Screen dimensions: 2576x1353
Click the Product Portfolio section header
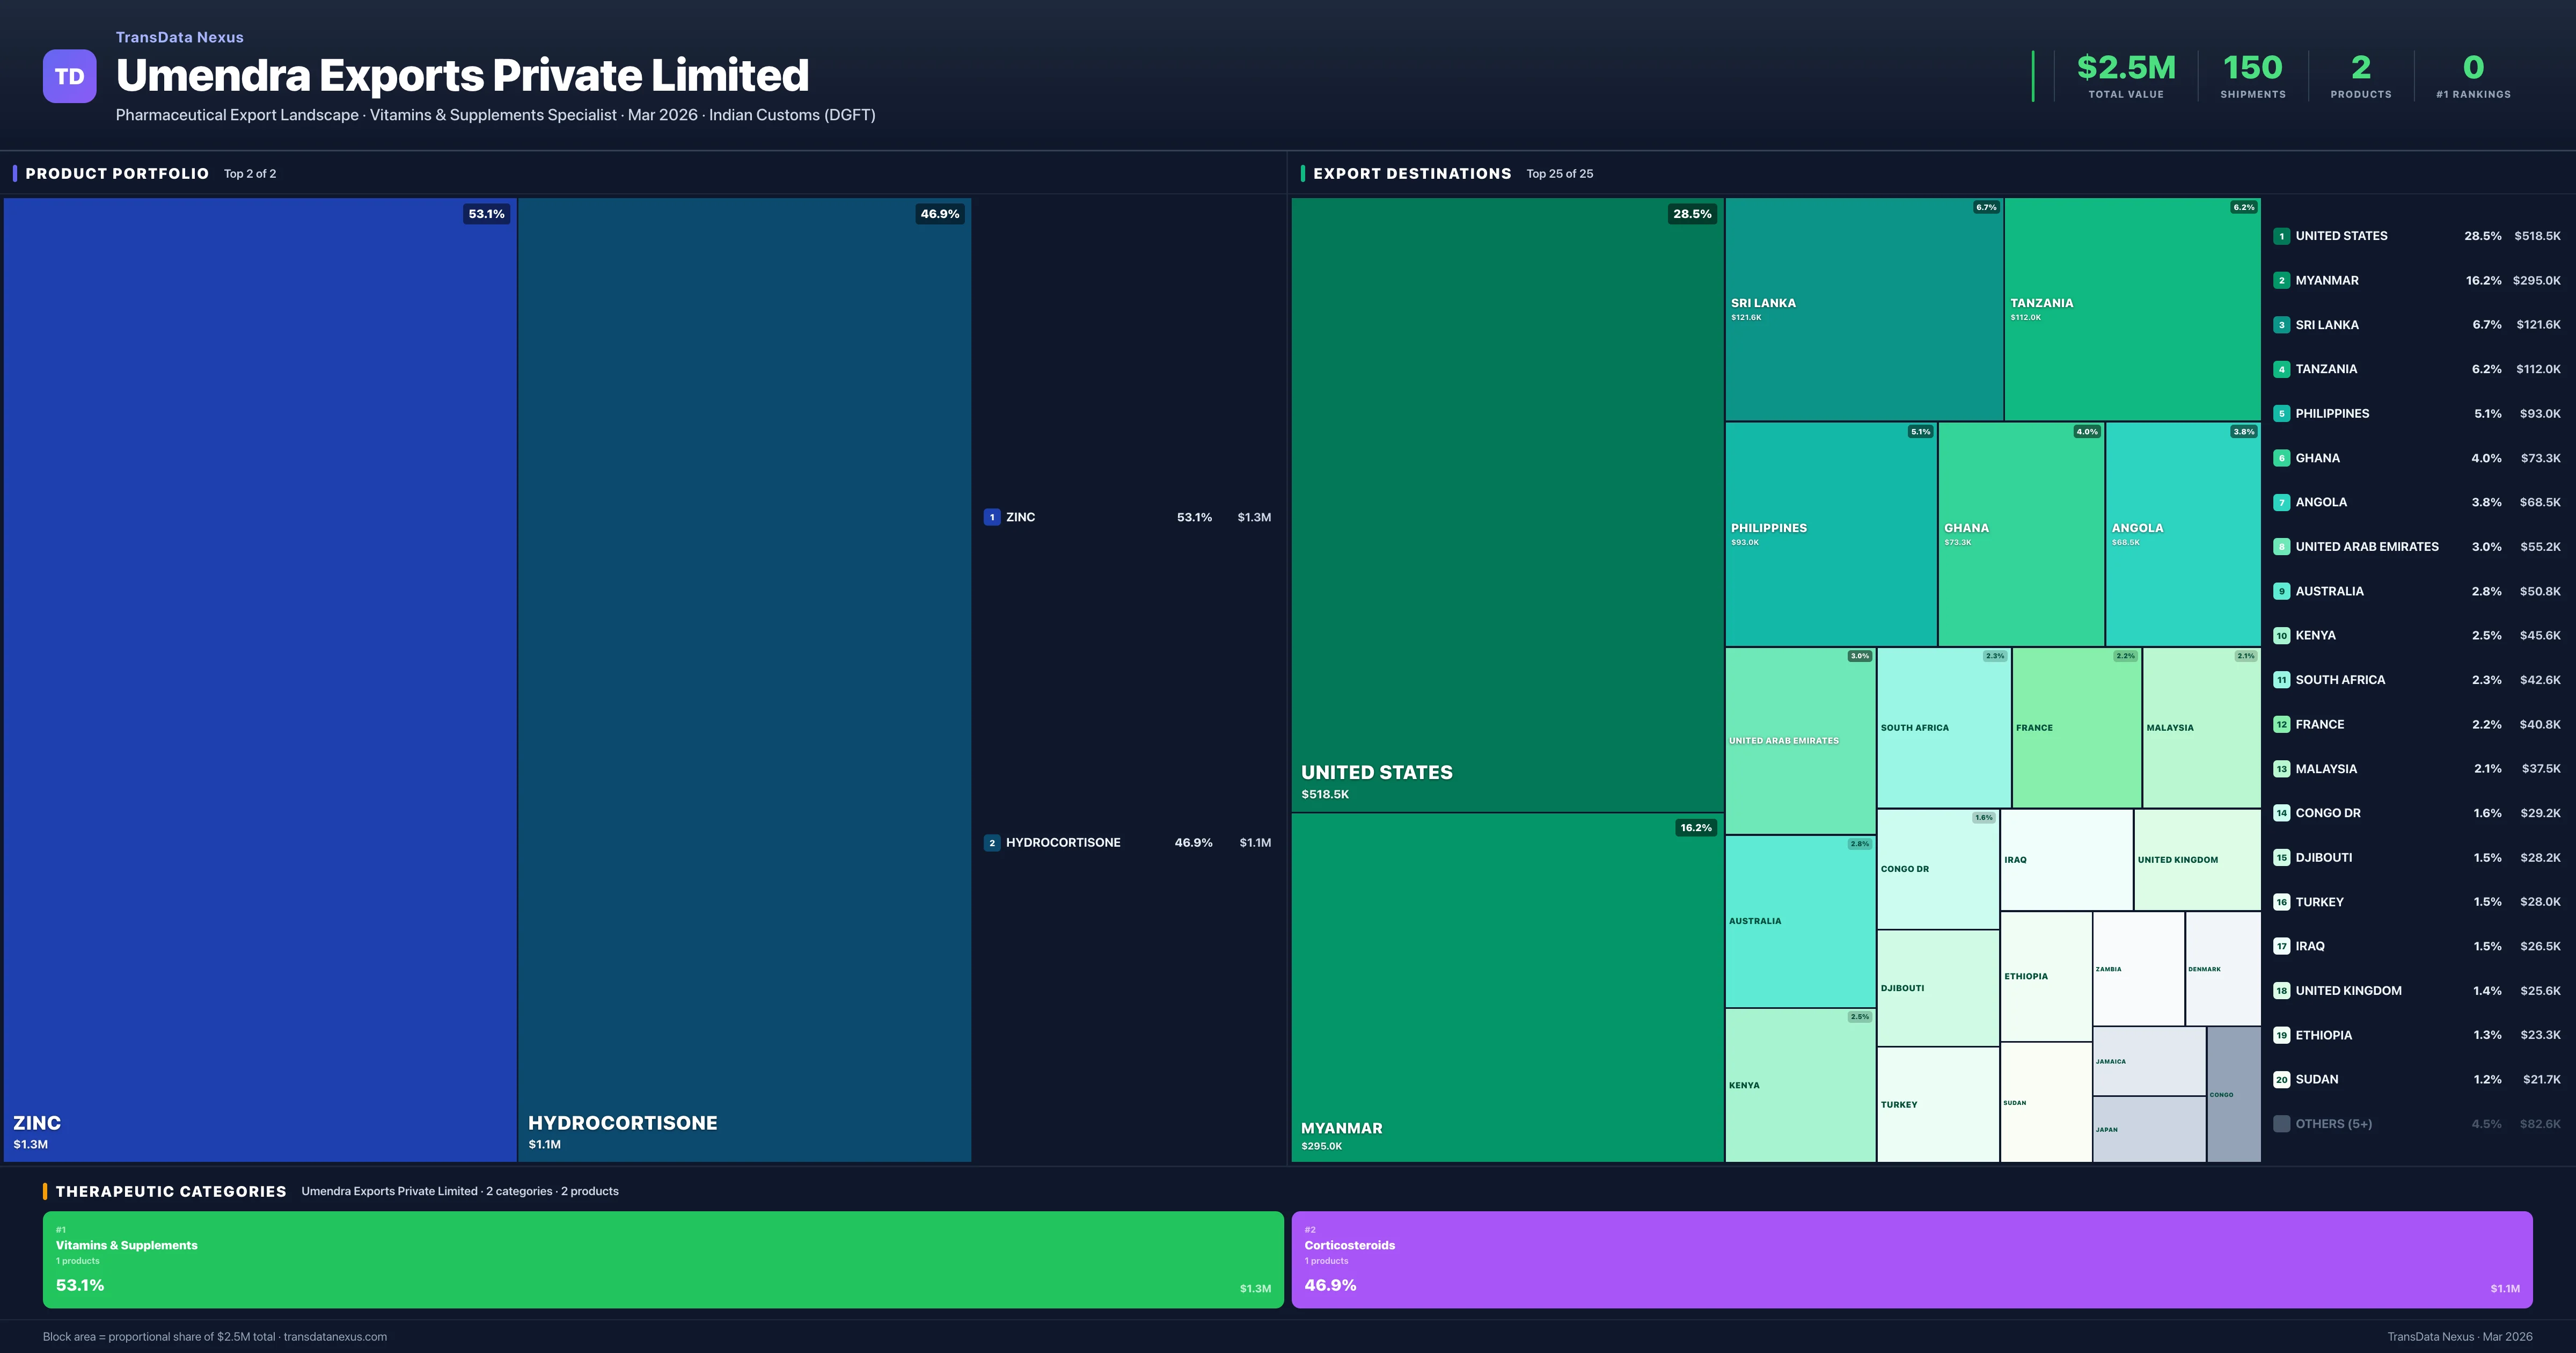[x=117, y=174]
